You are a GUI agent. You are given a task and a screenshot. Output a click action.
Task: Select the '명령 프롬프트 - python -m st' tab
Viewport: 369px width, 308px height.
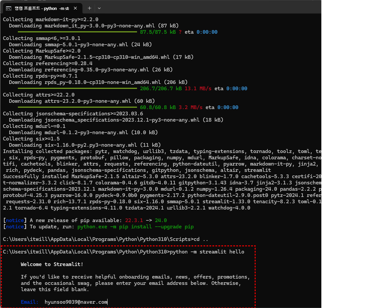click(42, 8)
